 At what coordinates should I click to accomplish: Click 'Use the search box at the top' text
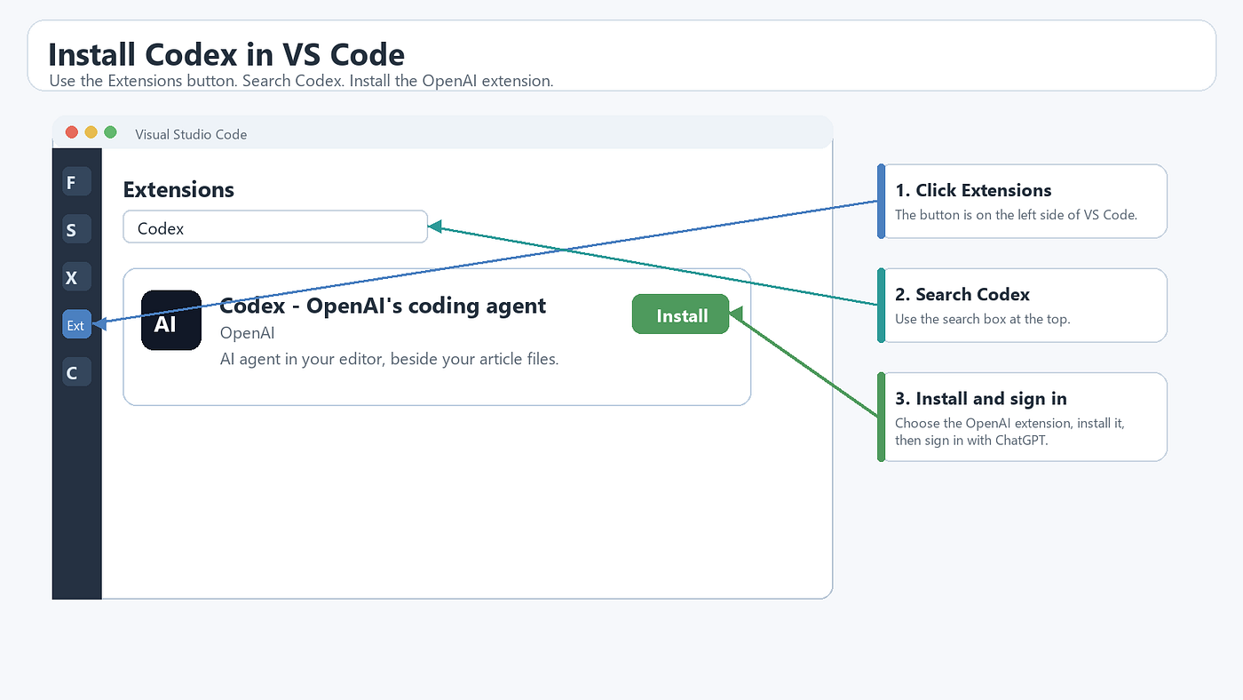[x=983, y=319]
